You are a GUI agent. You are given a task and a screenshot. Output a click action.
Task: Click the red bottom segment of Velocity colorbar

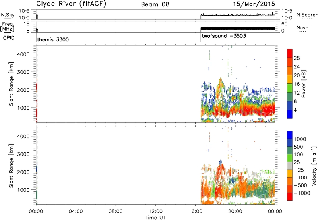(x=290, y=197)
